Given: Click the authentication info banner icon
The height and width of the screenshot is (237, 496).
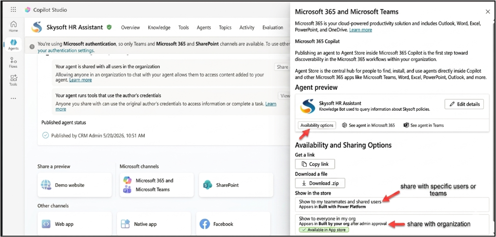Looking at the screenshot, I should tap(32, 47).
